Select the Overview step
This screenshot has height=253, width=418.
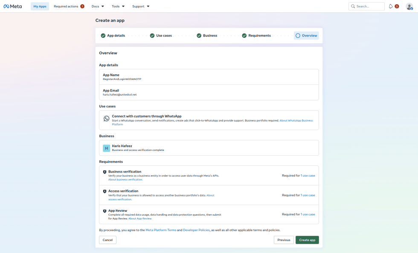pyautogui.click(x=306, y=36)
